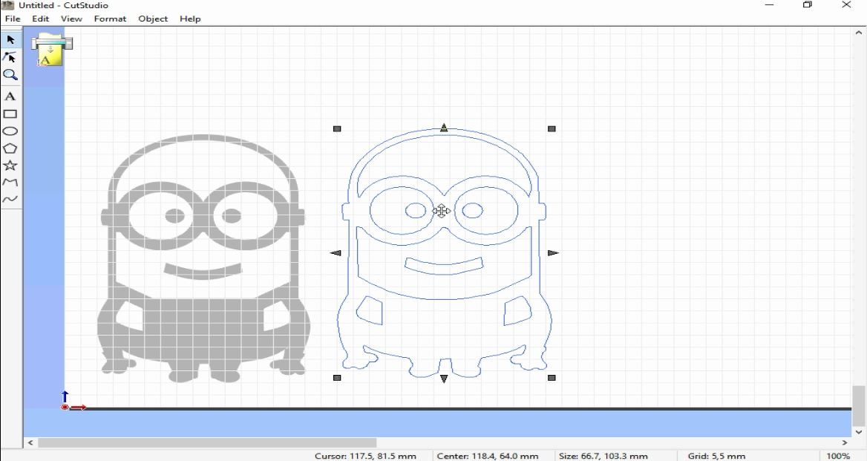
Task: Select the ellipse drawing tool
Action: [10, 131]
